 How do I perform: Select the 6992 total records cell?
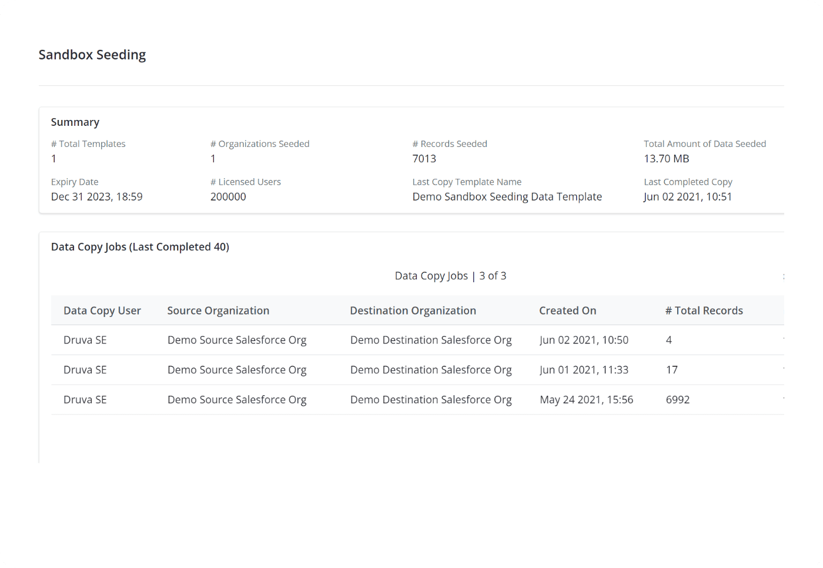(x=677, y=400)
